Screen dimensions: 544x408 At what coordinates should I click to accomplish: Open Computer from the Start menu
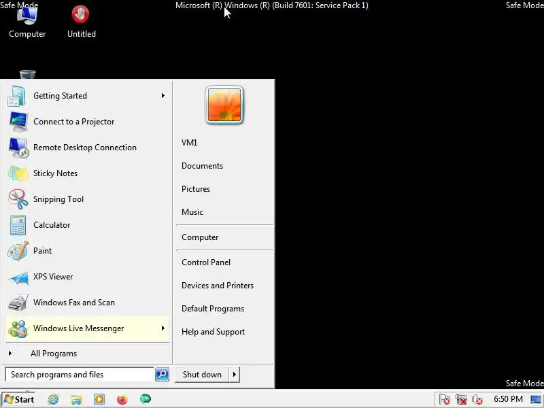click(x=200, y=237)
